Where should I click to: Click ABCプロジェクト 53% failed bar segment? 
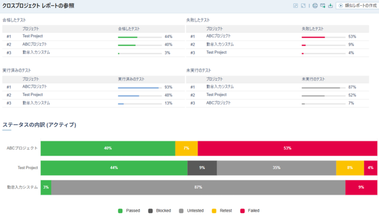(x=287, y=148)
